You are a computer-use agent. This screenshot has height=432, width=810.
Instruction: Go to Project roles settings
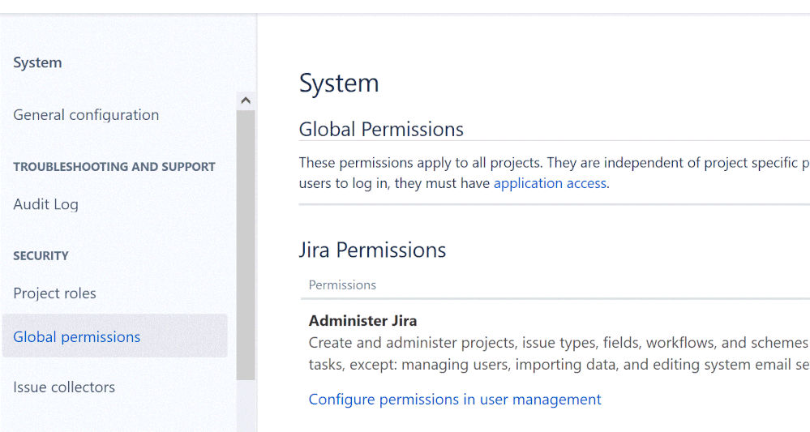click(x=54, y=293)
